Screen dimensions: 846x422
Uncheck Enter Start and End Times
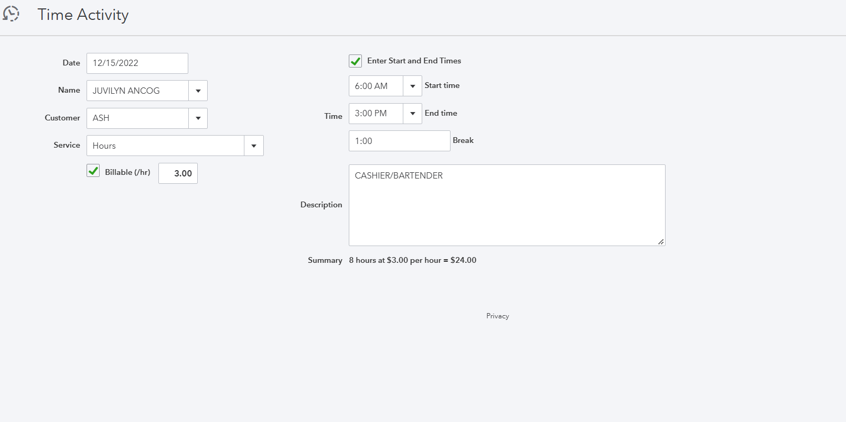click(x=355, y=61)
